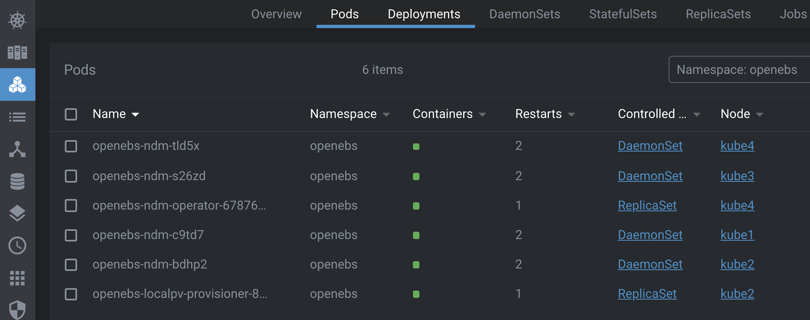This screenshot has width=810, height=320.
Task: Open the Namespace: openebs selector
Action: pos(736,70)
